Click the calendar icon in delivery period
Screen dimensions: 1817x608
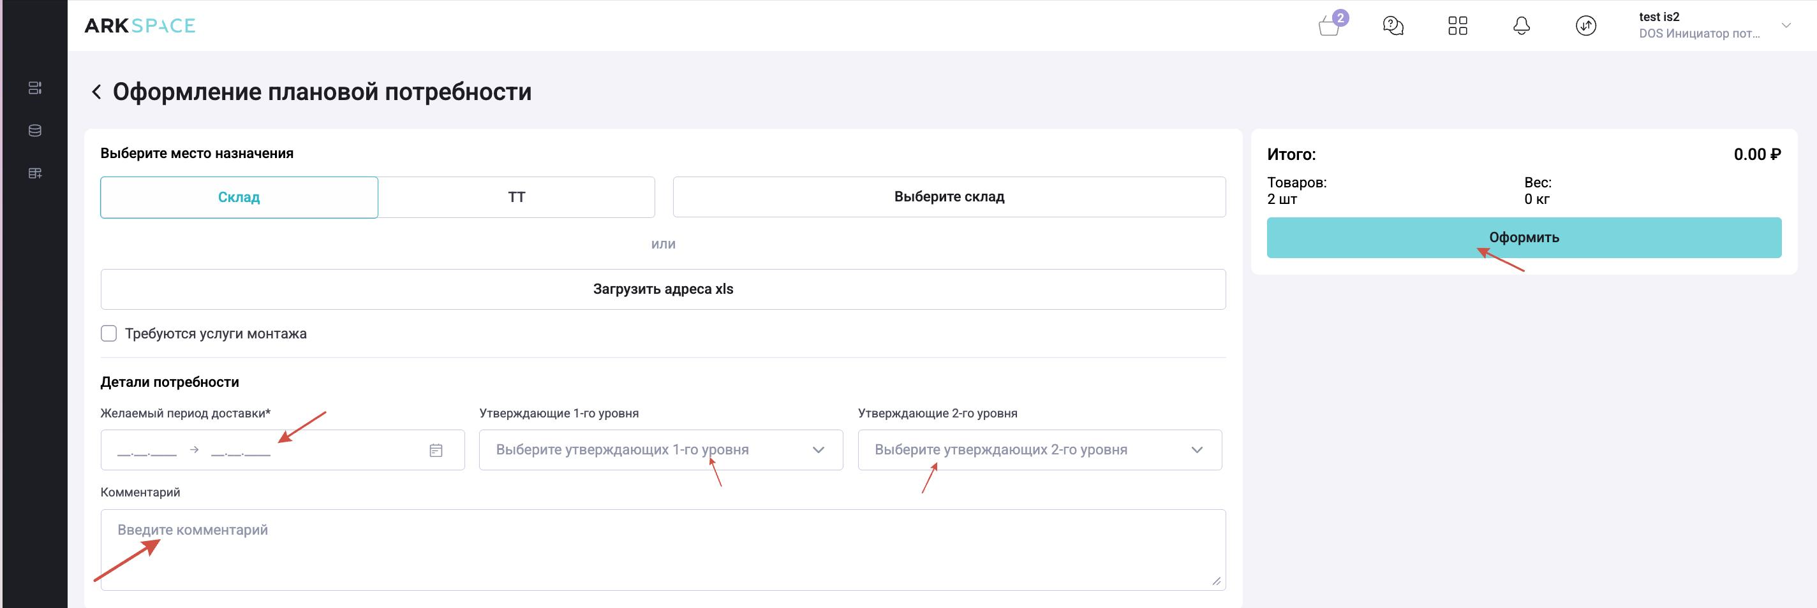coord(436,450)
